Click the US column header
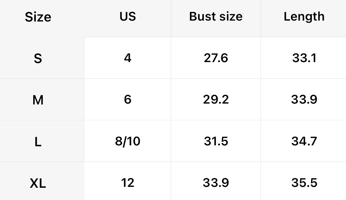This screenshot has height=200, width=346. tap(128, 17)
